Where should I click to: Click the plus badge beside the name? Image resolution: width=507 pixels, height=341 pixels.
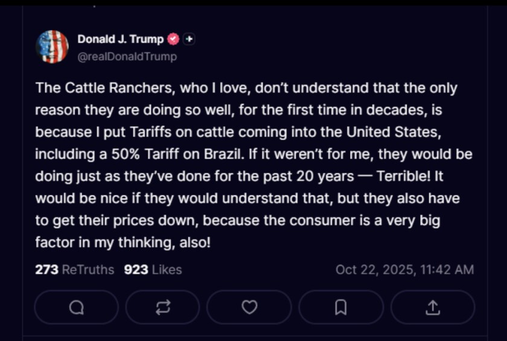[x=189, y=39]
